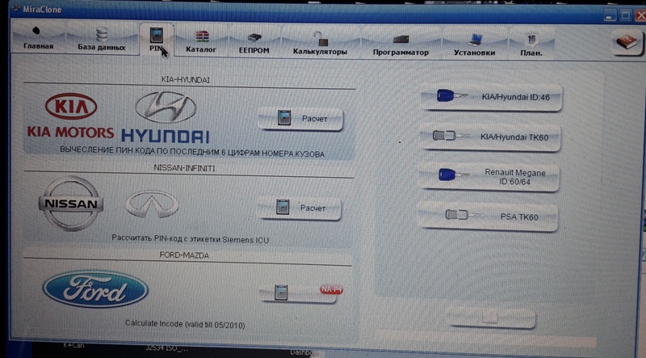Image resolution: width=646 pixels, height=358 pixels.
Task: Click calculator icon in Nissan Расчет button
Action: pyautogui.click(x=283, y=207)
